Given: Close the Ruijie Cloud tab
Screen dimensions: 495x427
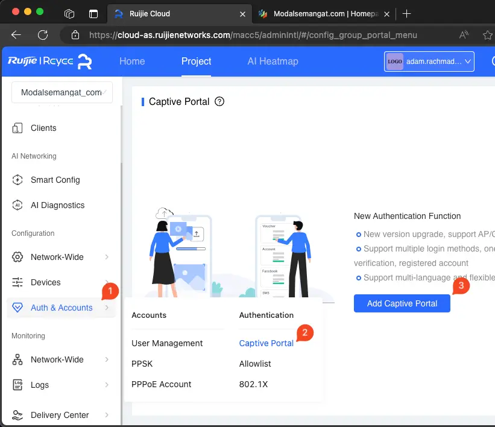Looking at the screenshot, I should [x=242, y=14].
